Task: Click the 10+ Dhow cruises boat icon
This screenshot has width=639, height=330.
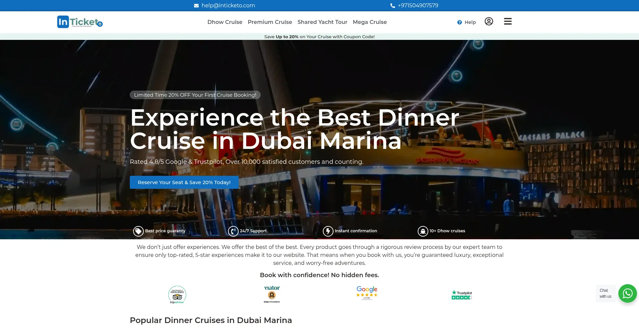Action: pos(423,231)
